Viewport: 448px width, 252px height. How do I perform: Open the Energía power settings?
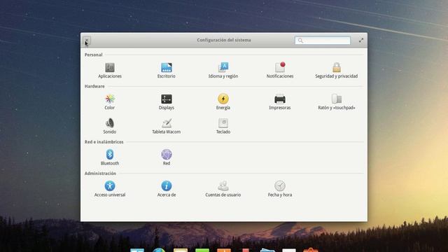click(x=223, y=101)
